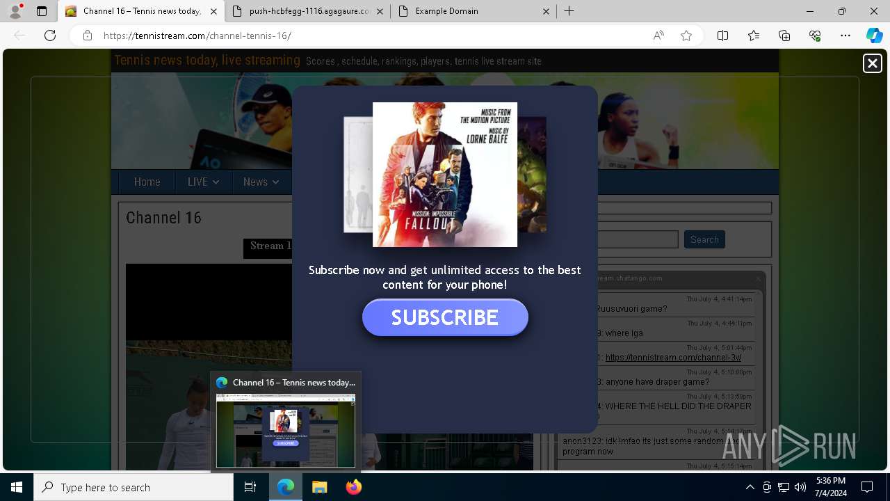The height and width of the screenshot is (501, 890).
Task: Open the Favorites list icon
Action: coord(754,35)
